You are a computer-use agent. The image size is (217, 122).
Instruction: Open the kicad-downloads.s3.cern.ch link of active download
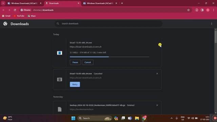[85, 47]
